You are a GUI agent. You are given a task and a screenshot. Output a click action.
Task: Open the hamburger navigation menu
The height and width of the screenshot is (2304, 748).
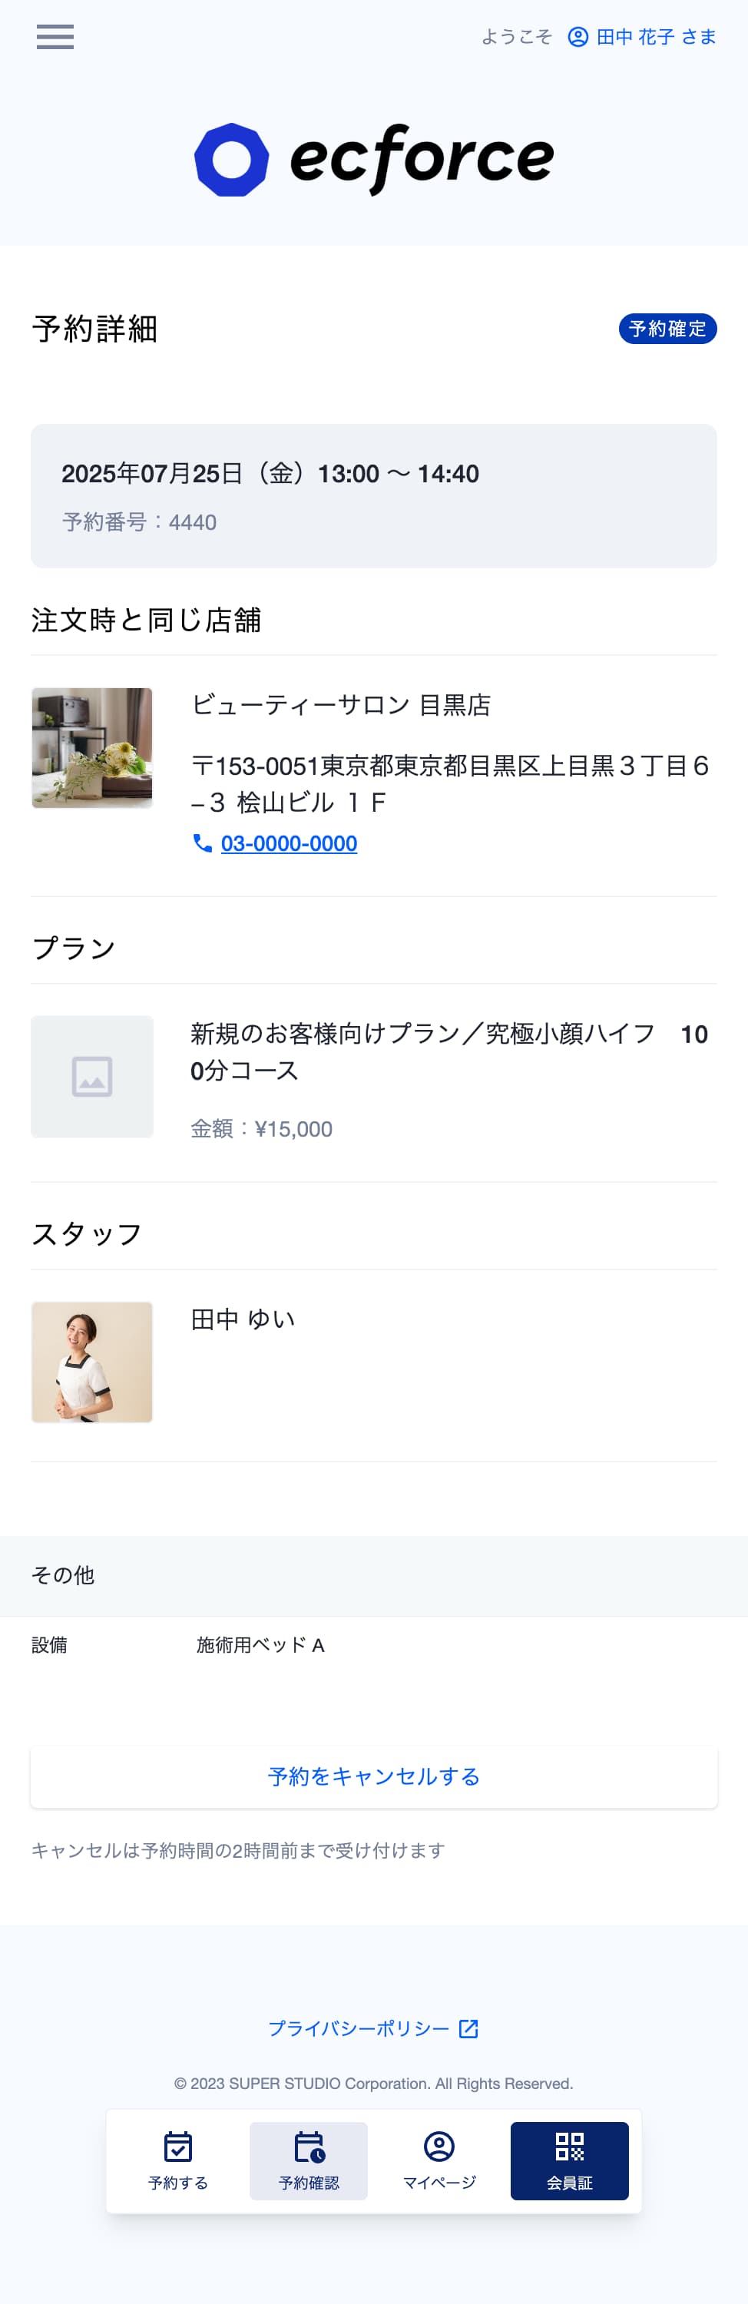click(x=55, y=37)
